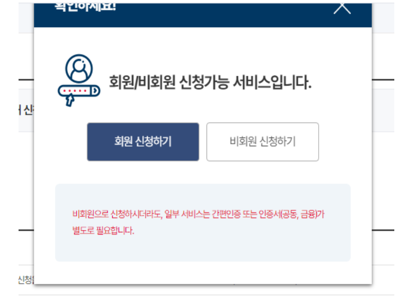Close the dialog with the X icon
The image size is (410, 299).
point(342,9)
